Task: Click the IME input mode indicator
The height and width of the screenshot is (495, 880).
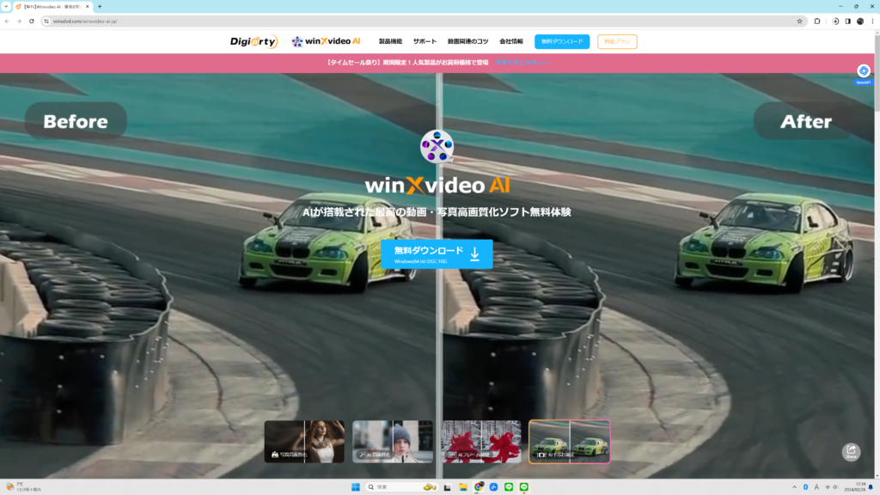Action: coord(816,487)
